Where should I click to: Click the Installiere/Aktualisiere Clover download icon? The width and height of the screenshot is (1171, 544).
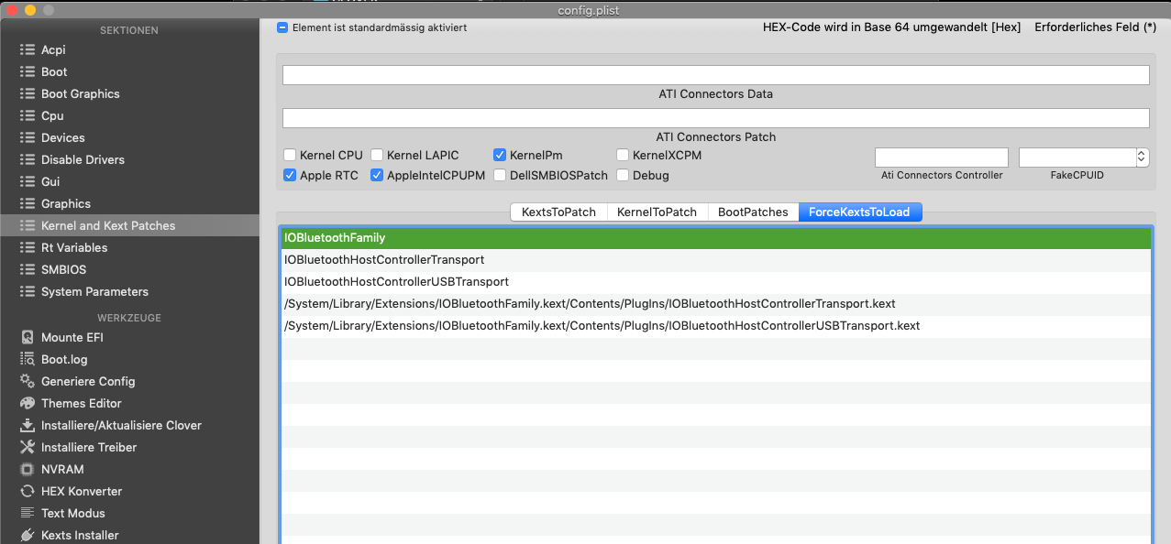point(28,425)
